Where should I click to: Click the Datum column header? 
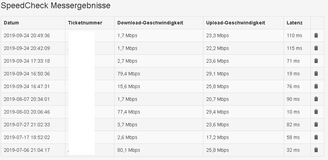tap(11, 23)
